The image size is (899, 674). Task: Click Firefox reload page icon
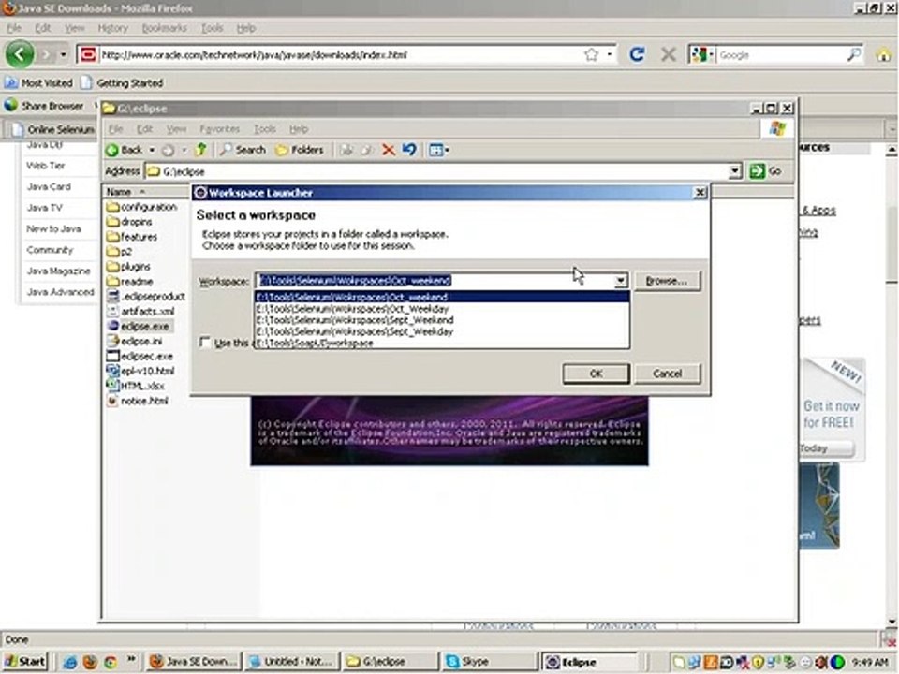[x=637, y=54]
